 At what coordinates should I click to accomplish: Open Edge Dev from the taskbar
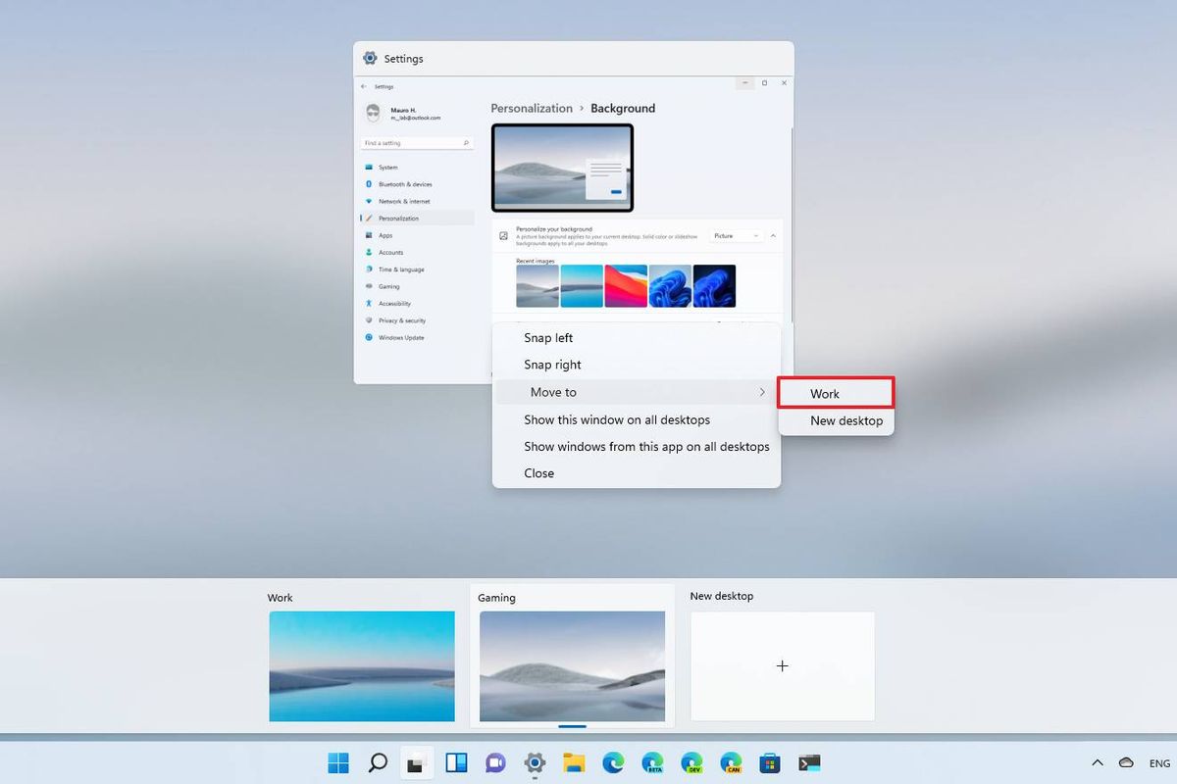point(691,763)
